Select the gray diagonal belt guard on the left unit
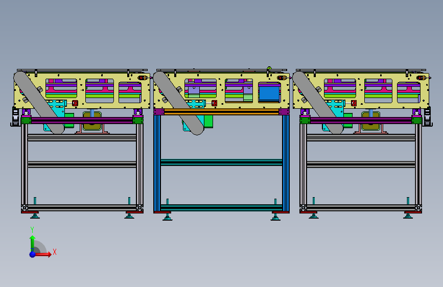The width and height of the screenshot is (443, 287). pyautogui.click(x=39, y=102)
